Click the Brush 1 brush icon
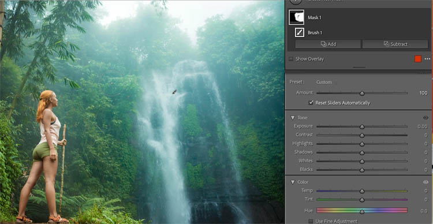Image resolution: width=433 pixels, height=224 pixels. 299,32
